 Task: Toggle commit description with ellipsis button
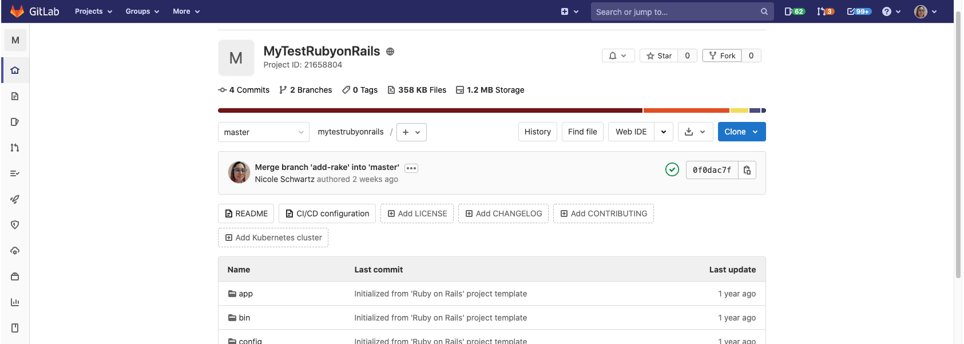coord(411,168)
